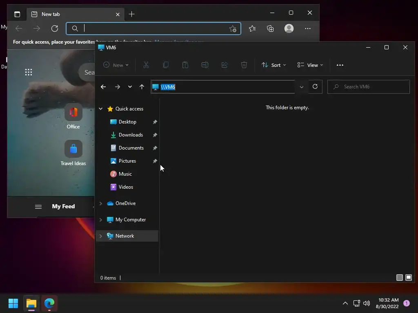This screenshot has height=313, width=418.
Task: Click the Edge refresh button
Action: 55,29
